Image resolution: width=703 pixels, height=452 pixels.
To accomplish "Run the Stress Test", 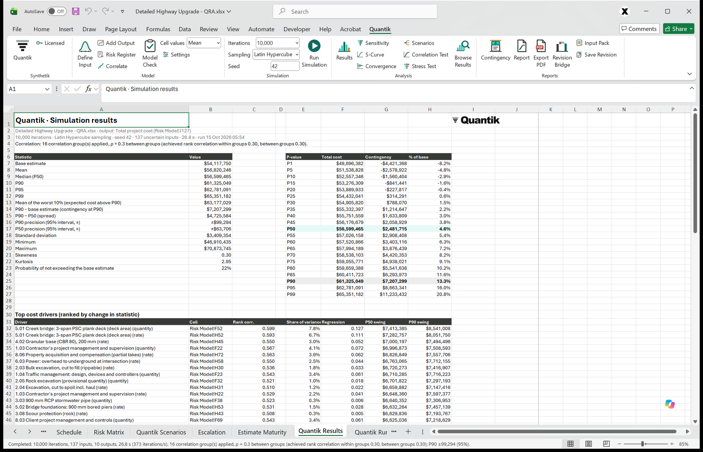I will pos(419,66).
